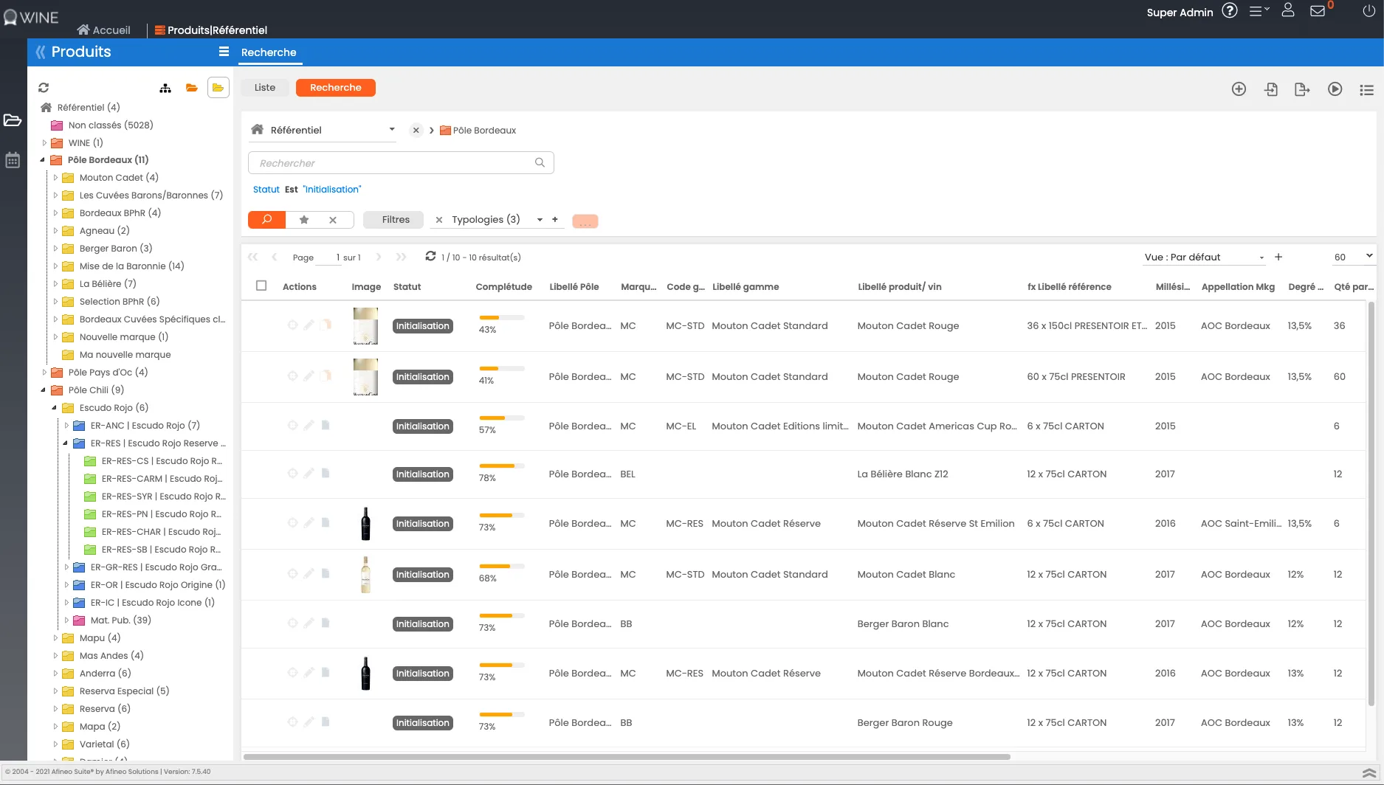
Task: Click the highlighted folder button in tree toolbar
Action: (218, 88)
